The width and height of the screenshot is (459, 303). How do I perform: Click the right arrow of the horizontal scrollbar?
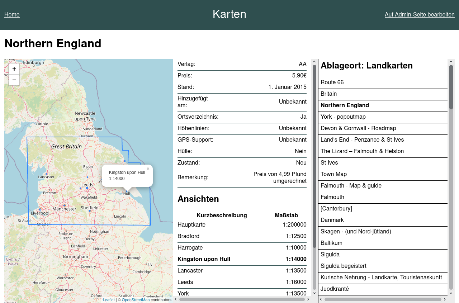coord(308,299)
